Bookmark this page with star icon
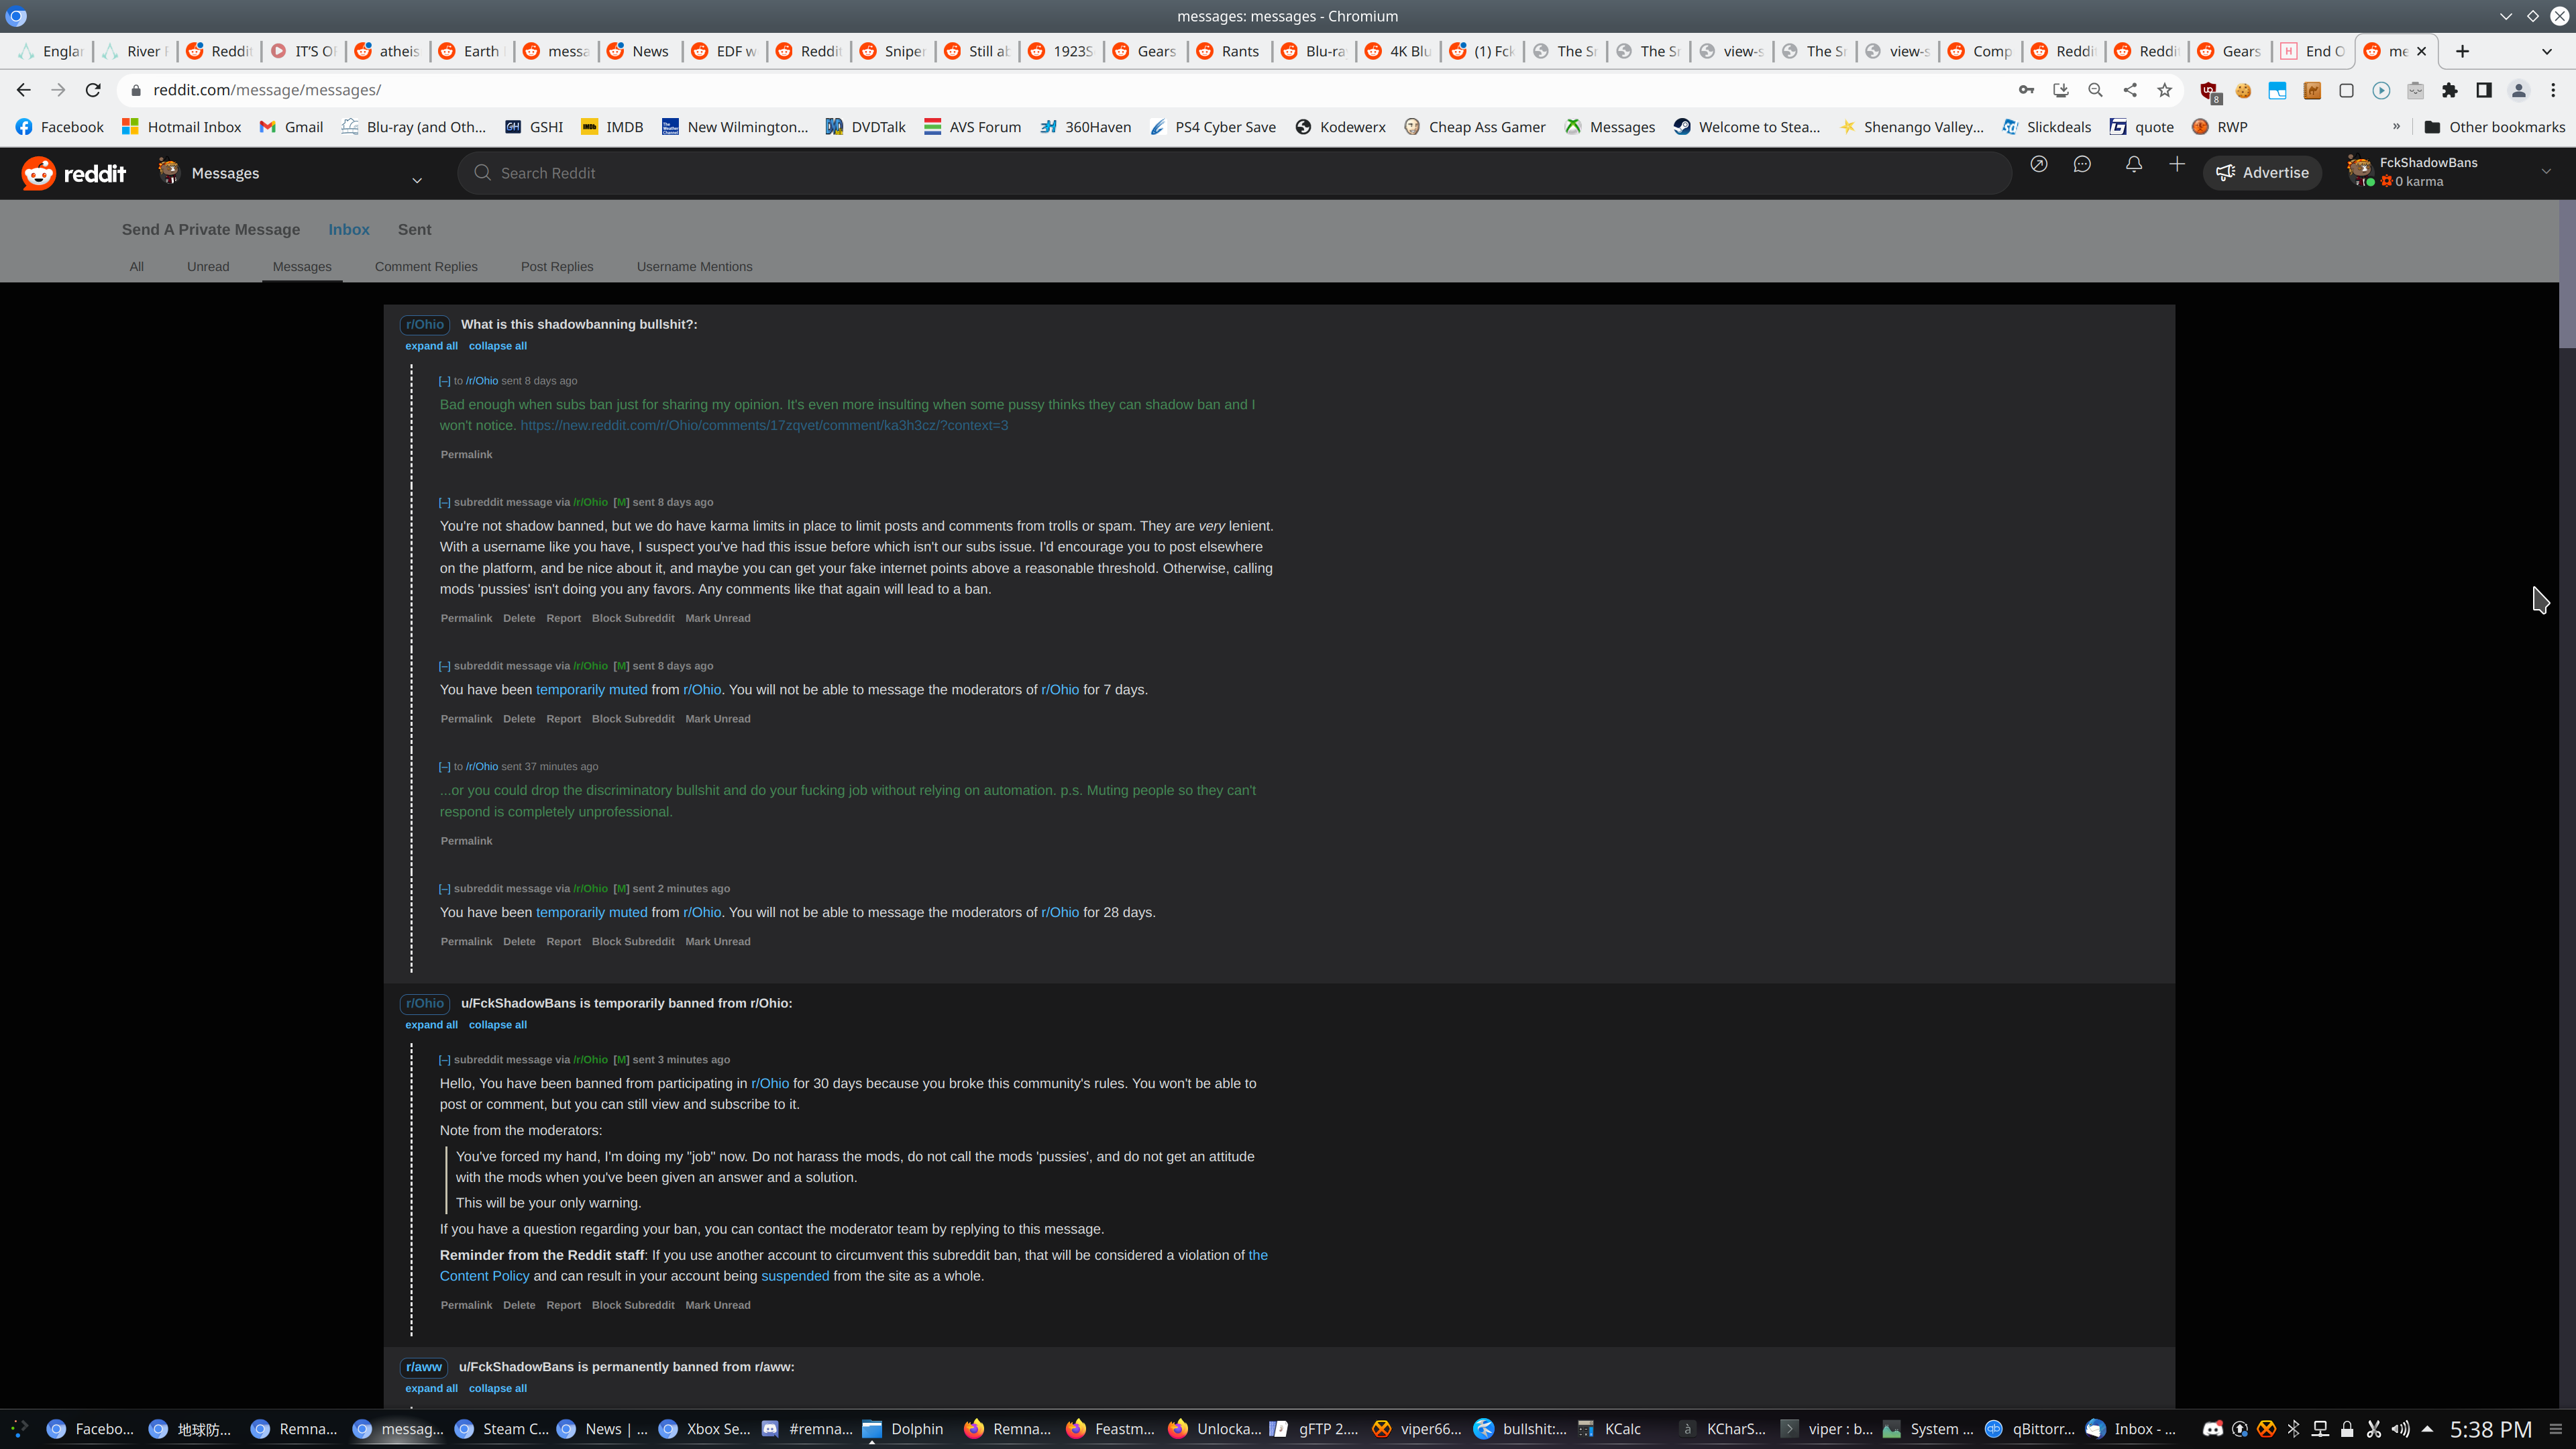This screenshot has height=1449, width=2576. tap(2165, 90)
